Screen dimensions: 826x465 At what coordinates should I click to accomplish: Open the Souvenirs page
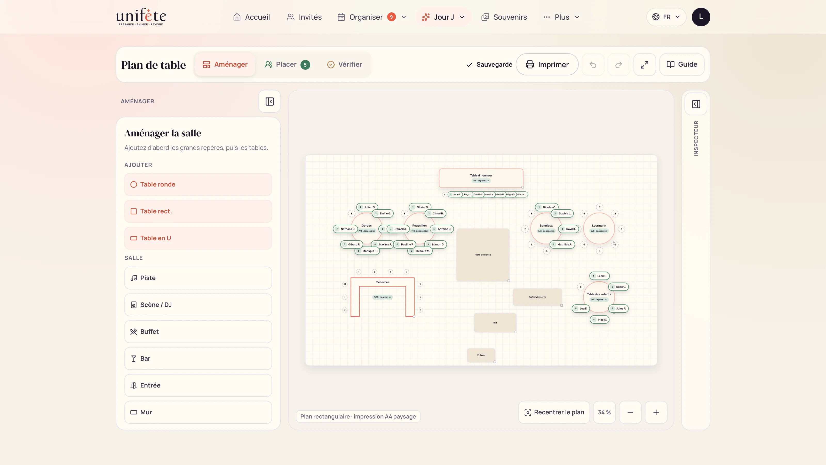click(x=504, y=17)
